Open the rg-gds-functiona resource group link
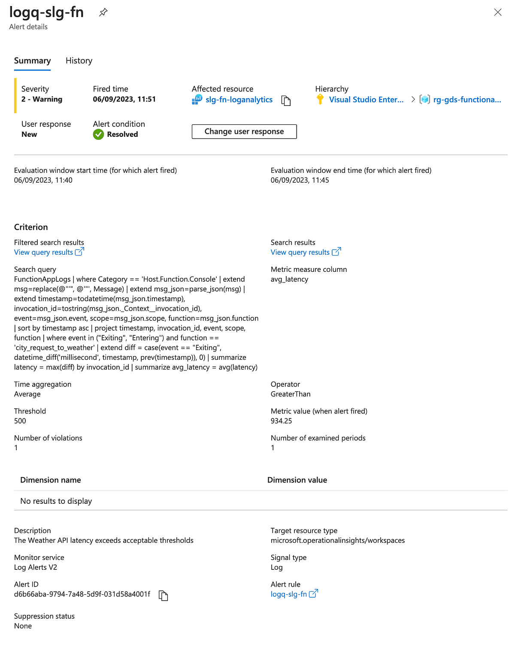 (467, 100)
